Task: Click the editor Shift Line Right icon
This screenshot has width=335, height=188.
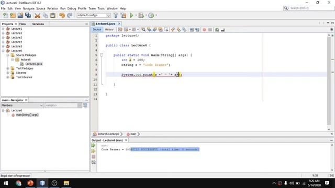Action: 197,30
